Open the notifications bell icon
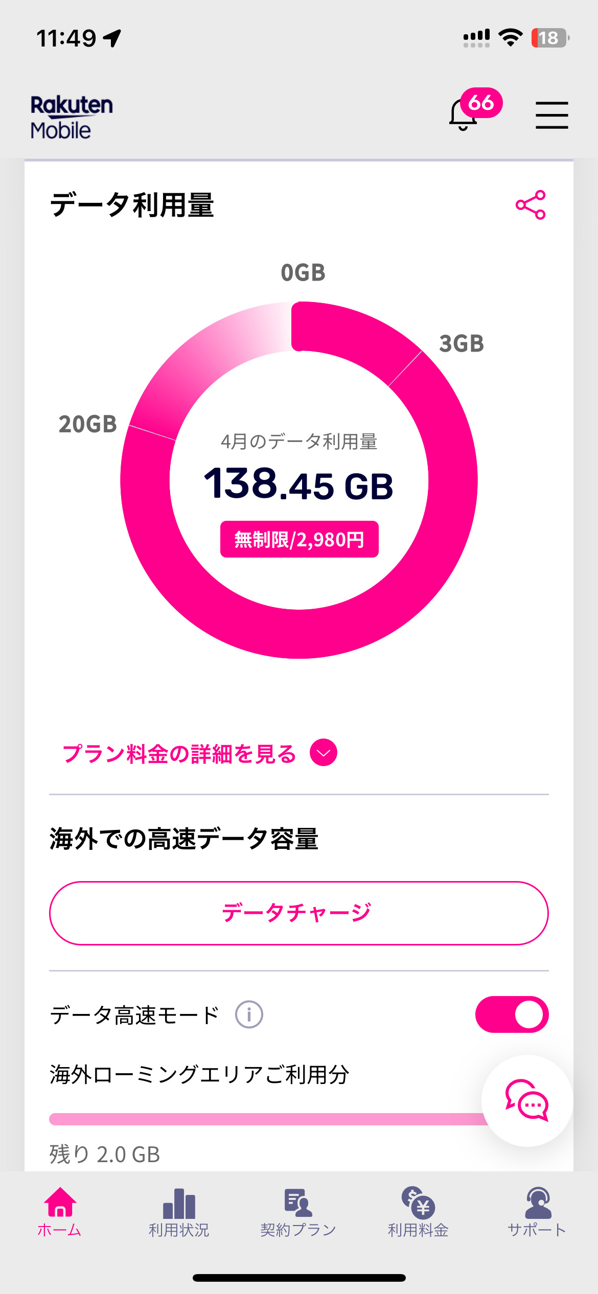598x1294 pixels. coord(463,115)
